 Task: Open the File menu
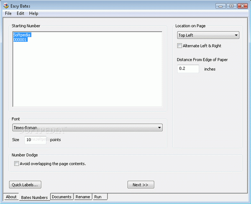coord(8,13)
